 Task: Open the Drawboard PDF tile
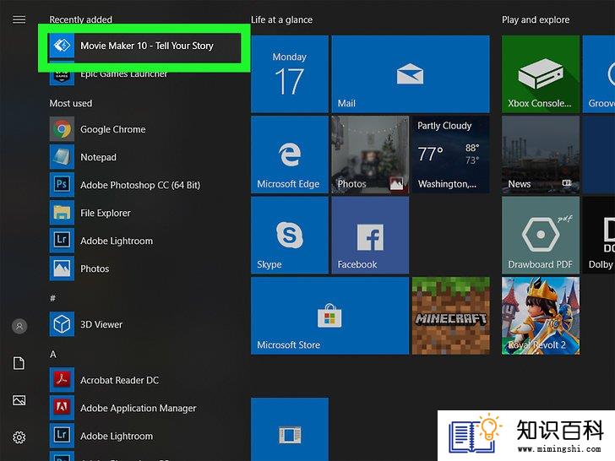[x=540, y=235]
